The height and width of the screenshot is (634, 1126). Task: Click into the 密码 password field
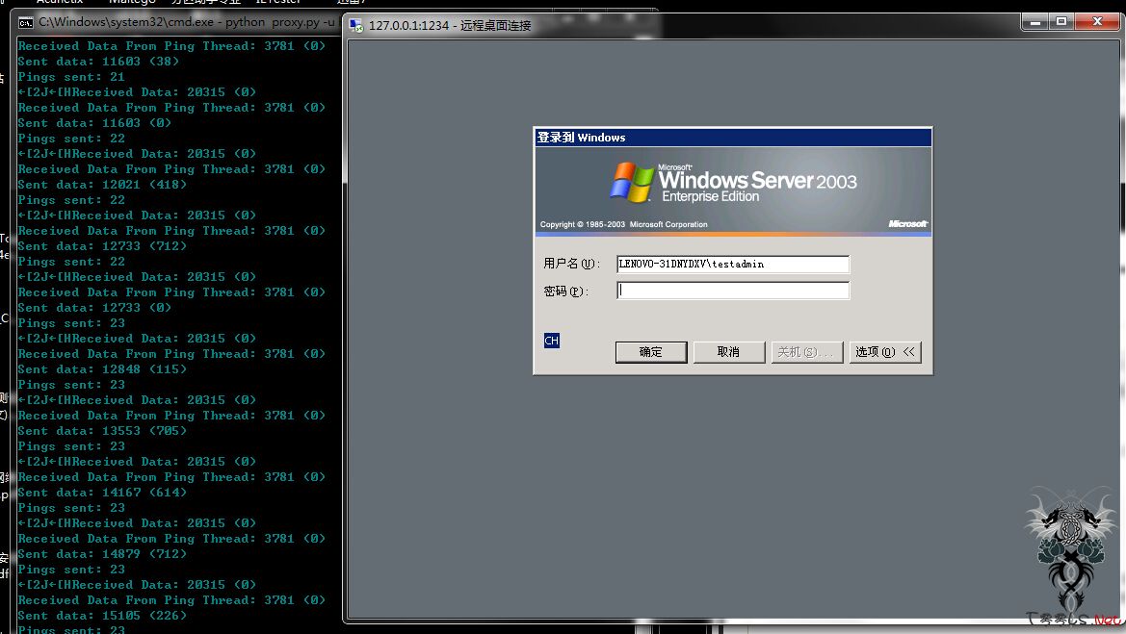(732, 291)
